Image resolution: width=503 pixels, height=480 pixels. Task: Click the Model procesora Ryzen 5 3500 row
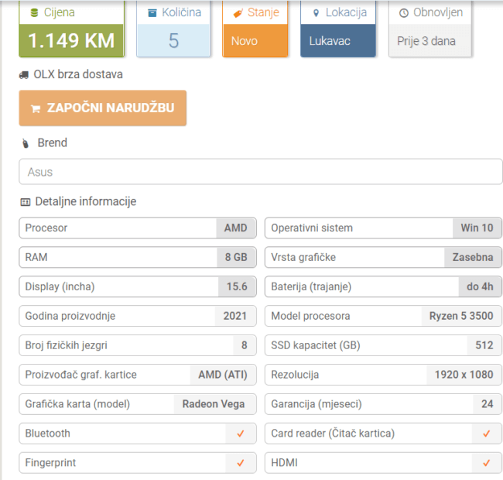pos(383,316)
